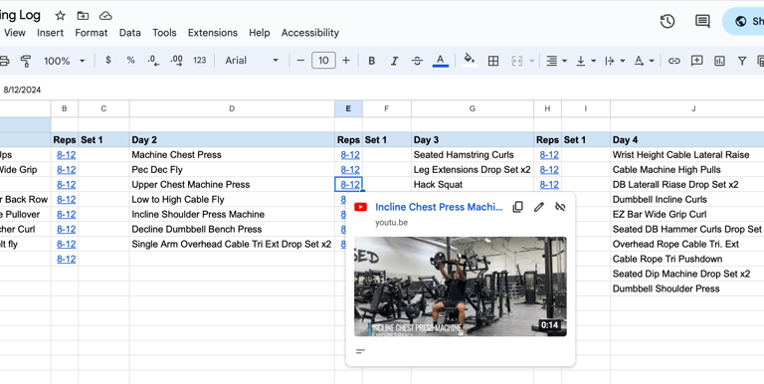Increase decimal places icon
Screen dimensions: 764x384
[176, 61]
